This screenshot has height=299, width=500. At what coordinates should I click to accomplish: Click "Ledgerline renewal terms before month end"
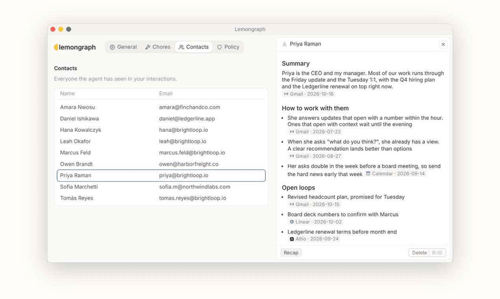pyautogui.click(x=342, y=232)
